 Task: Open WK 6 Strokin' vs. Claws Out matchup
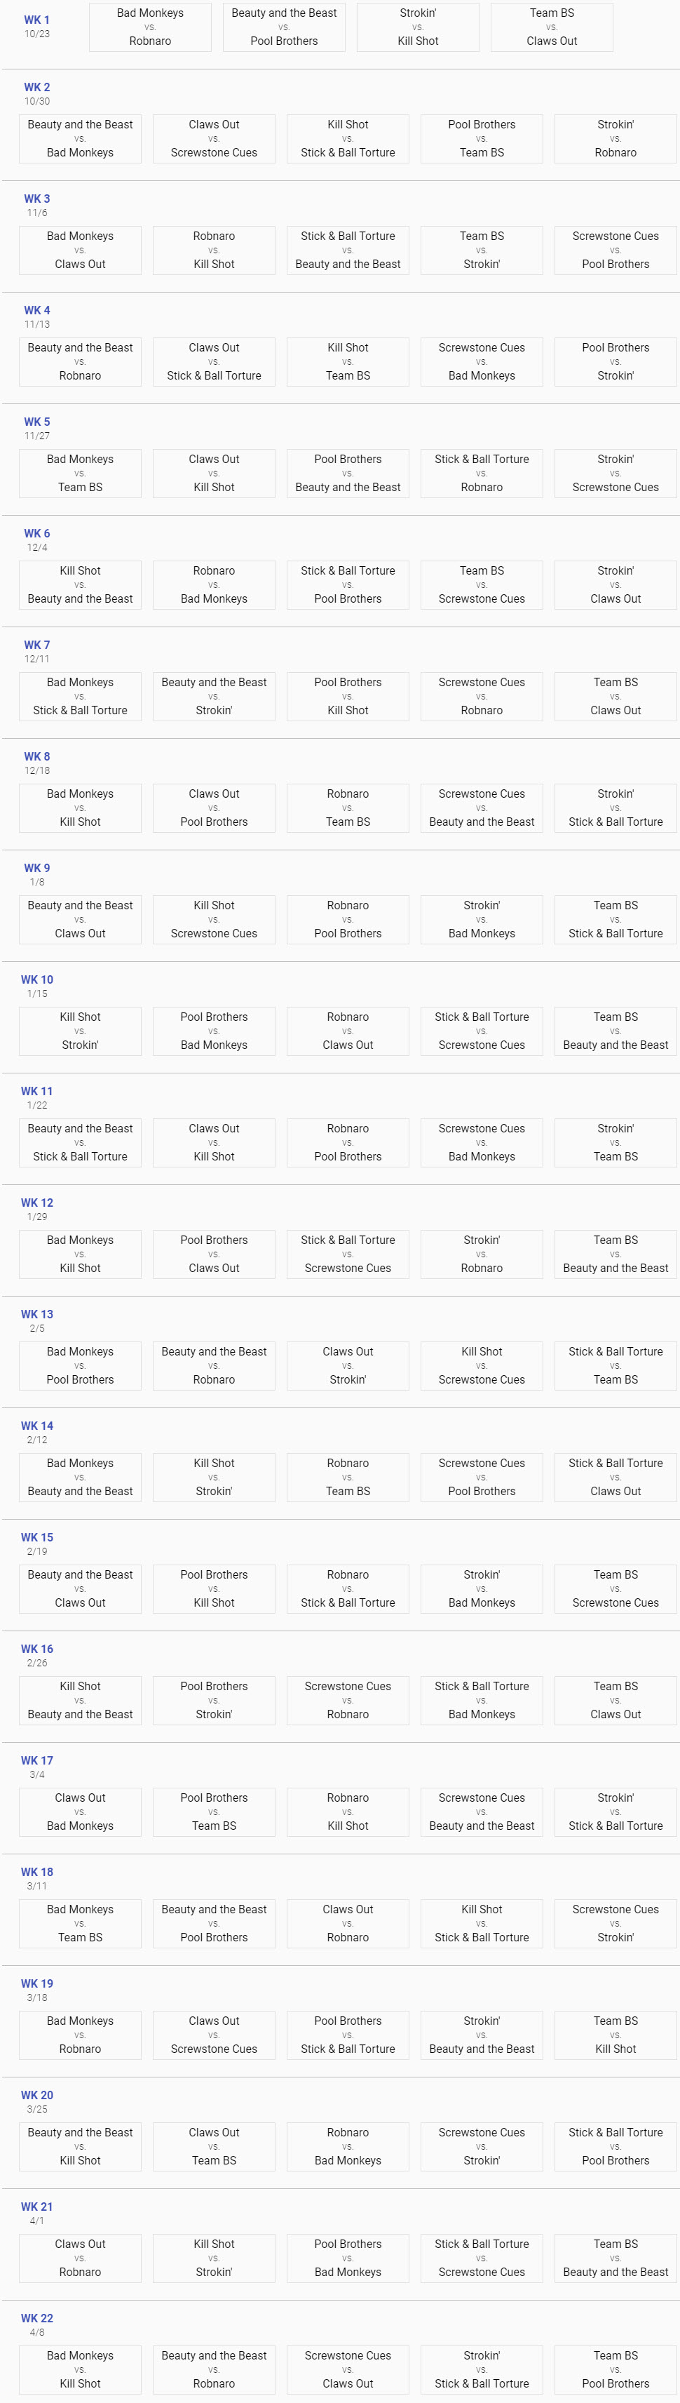616,585
